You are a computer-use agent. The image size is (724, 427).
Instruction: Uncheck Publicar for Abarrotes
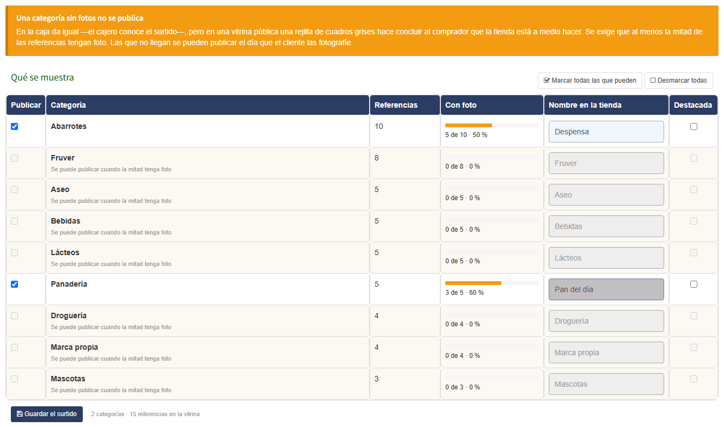15,126
